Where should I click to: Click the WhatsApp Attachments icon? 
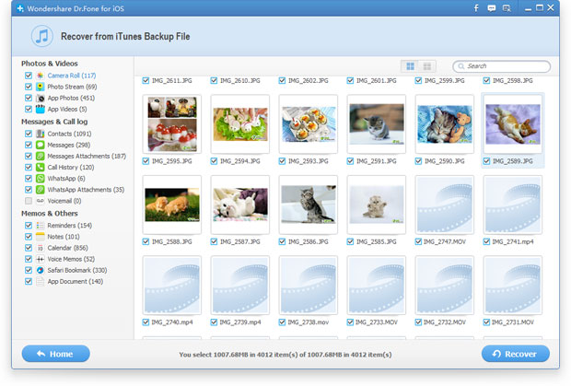click(40, 190)
